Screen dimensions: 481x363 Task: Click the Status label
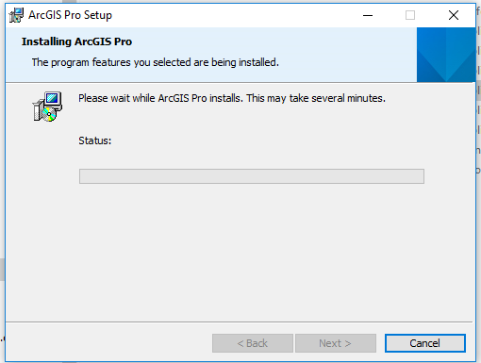[95, 140]
